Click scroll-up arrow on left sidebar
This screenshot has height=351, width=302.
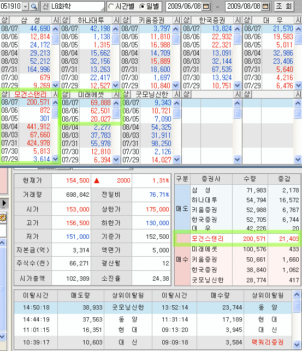[x=2, y=243]
